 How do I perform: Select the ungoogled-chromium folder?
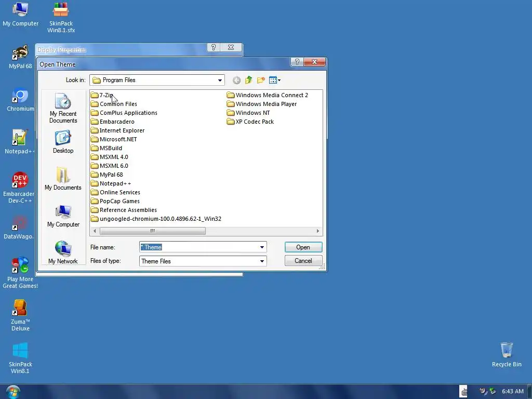click(156, 219)
